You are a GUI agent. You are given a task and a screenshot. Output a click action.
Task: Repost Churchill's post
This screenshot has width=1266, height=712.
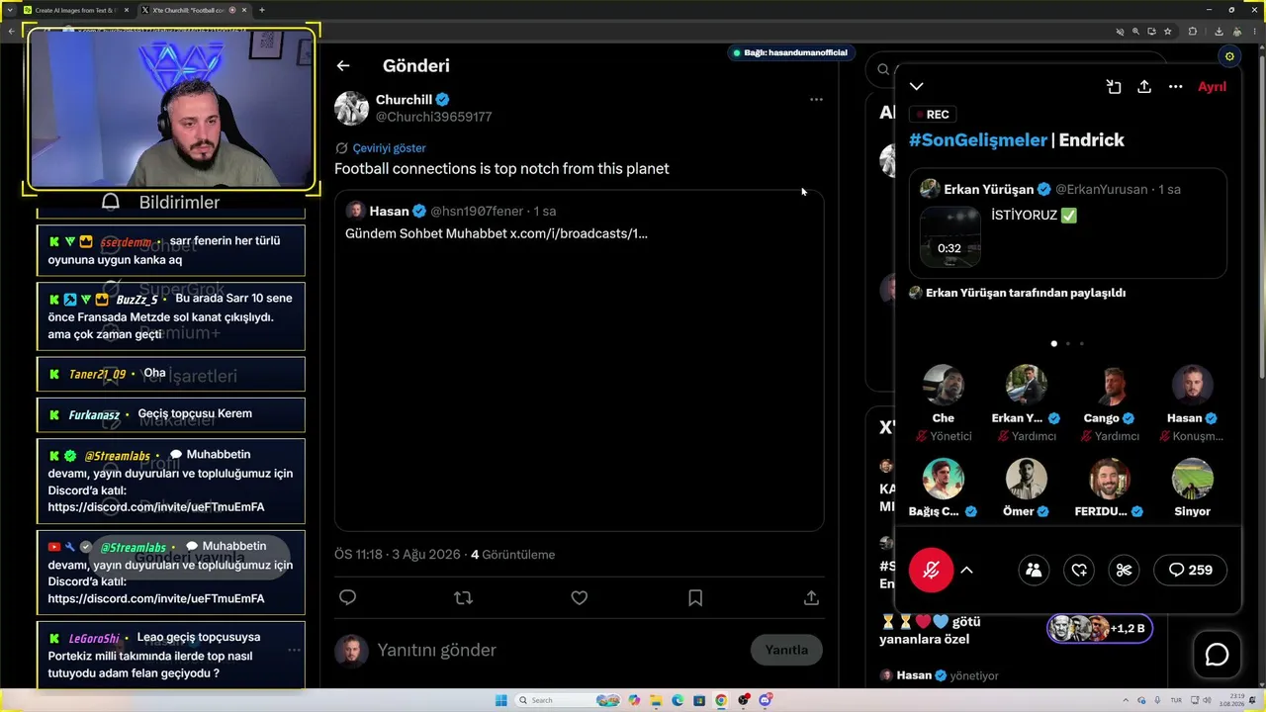(x=463, y=597)
